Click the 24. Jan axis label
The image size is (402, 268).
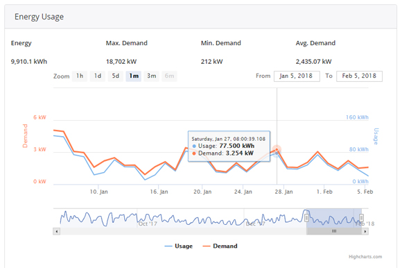point(243,192)
